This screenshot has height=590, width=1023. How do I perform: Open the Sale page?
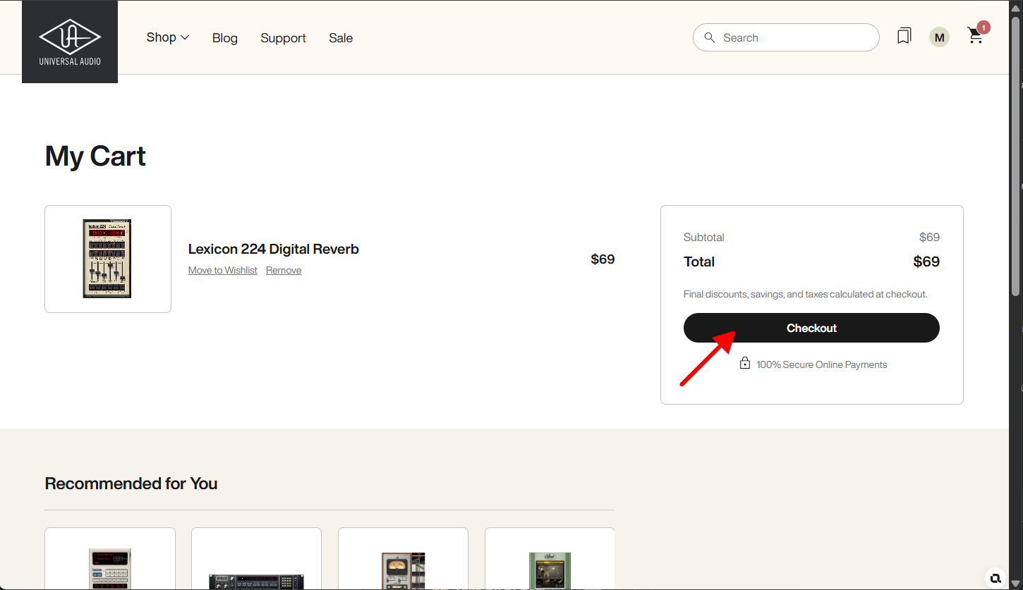pyautogui.click(x=341, y=38)
